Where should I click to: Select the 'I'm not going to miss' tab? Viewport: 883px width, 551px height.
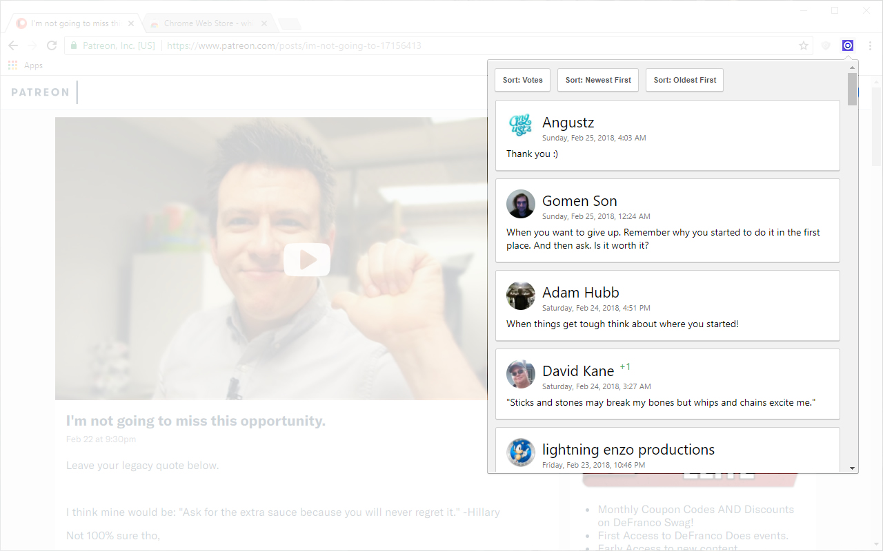click(x=76, y=23)
